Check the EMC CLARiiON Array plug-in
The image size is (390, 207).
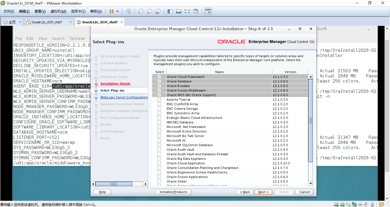[159, 104]
